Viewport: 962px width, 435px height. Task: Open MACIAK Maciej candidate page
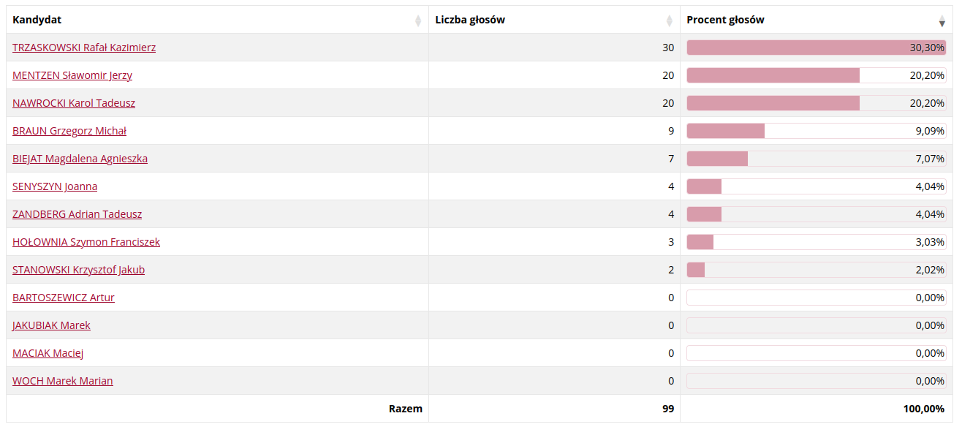(x=48, y=353)
